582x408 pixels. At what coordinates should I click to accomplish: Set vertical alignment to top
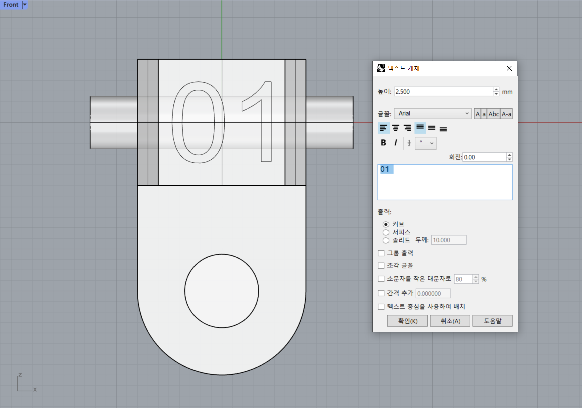click(420, 128)
